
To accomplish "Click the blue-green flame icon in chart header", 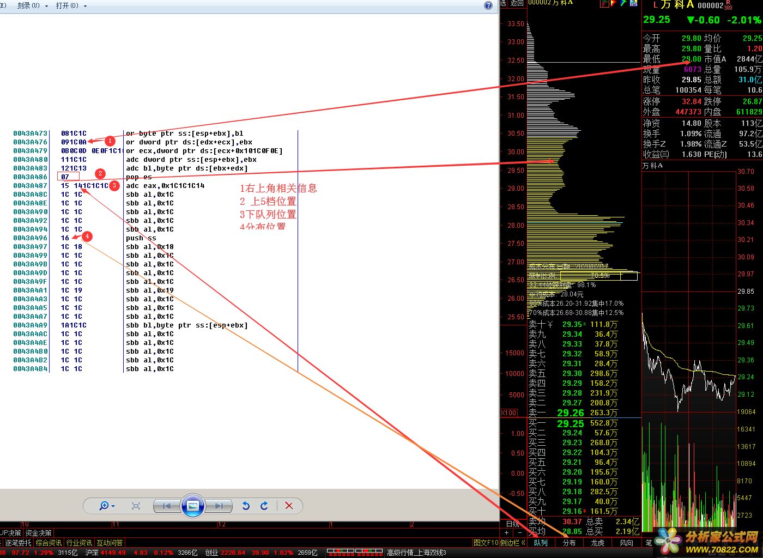I will (623, 3).
